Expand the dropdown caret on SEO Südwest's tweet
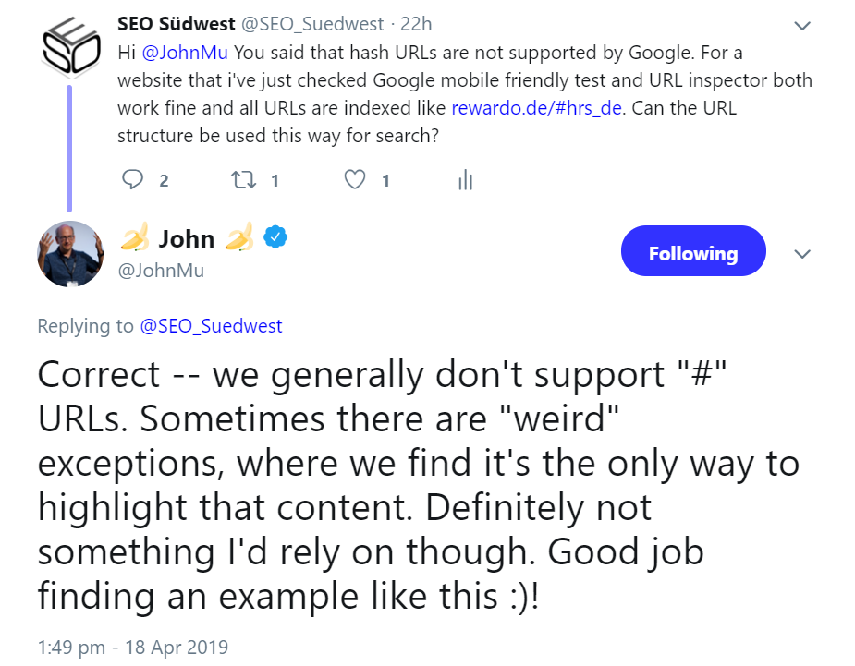The image size is (855, 666). 800,25
